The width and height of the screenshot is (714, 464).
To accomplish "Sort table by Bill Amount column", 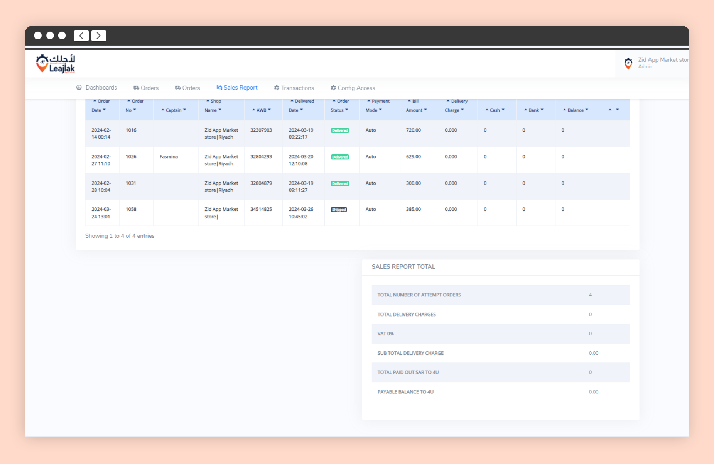I will [x=416, y=106].
